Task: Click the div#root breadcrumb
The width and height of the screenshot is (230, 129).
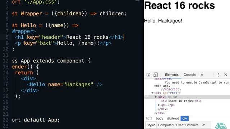Action: coord(173,119)
